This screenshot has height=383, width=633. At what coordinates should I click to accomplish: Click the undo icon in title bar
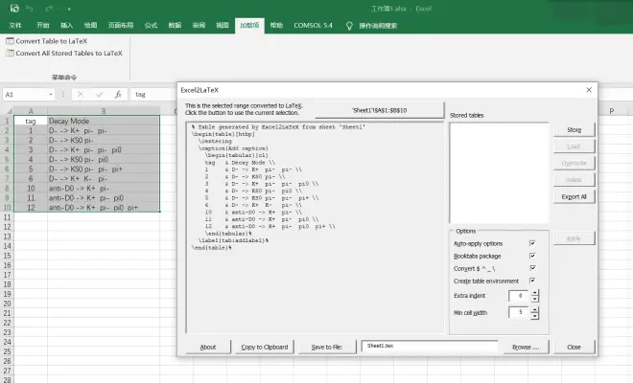(30, 9)
